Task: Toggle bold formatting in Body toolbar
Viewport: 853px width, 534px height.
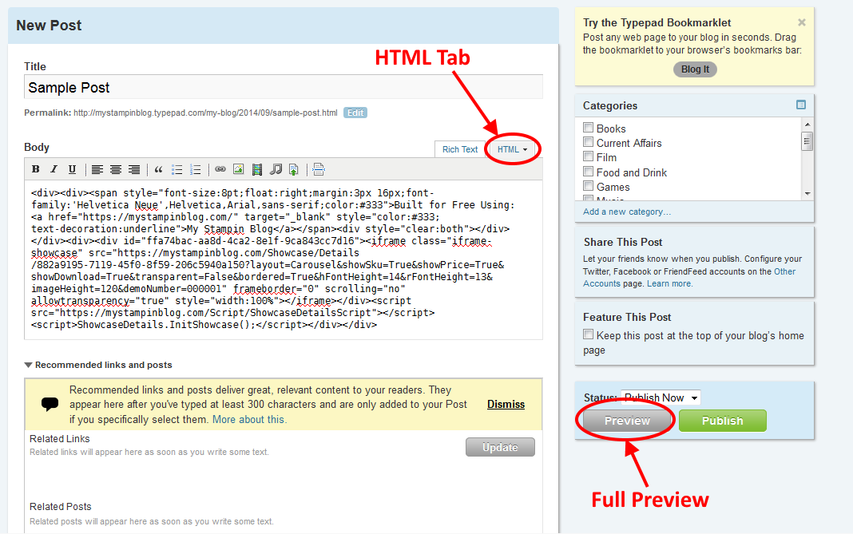Action: 35,169
